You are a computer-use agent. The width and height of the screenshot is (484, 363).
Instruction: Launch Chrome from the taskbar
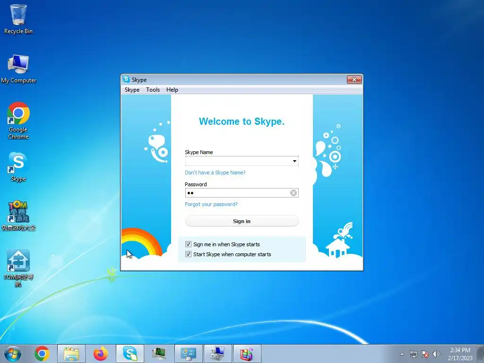pos(42,354)
